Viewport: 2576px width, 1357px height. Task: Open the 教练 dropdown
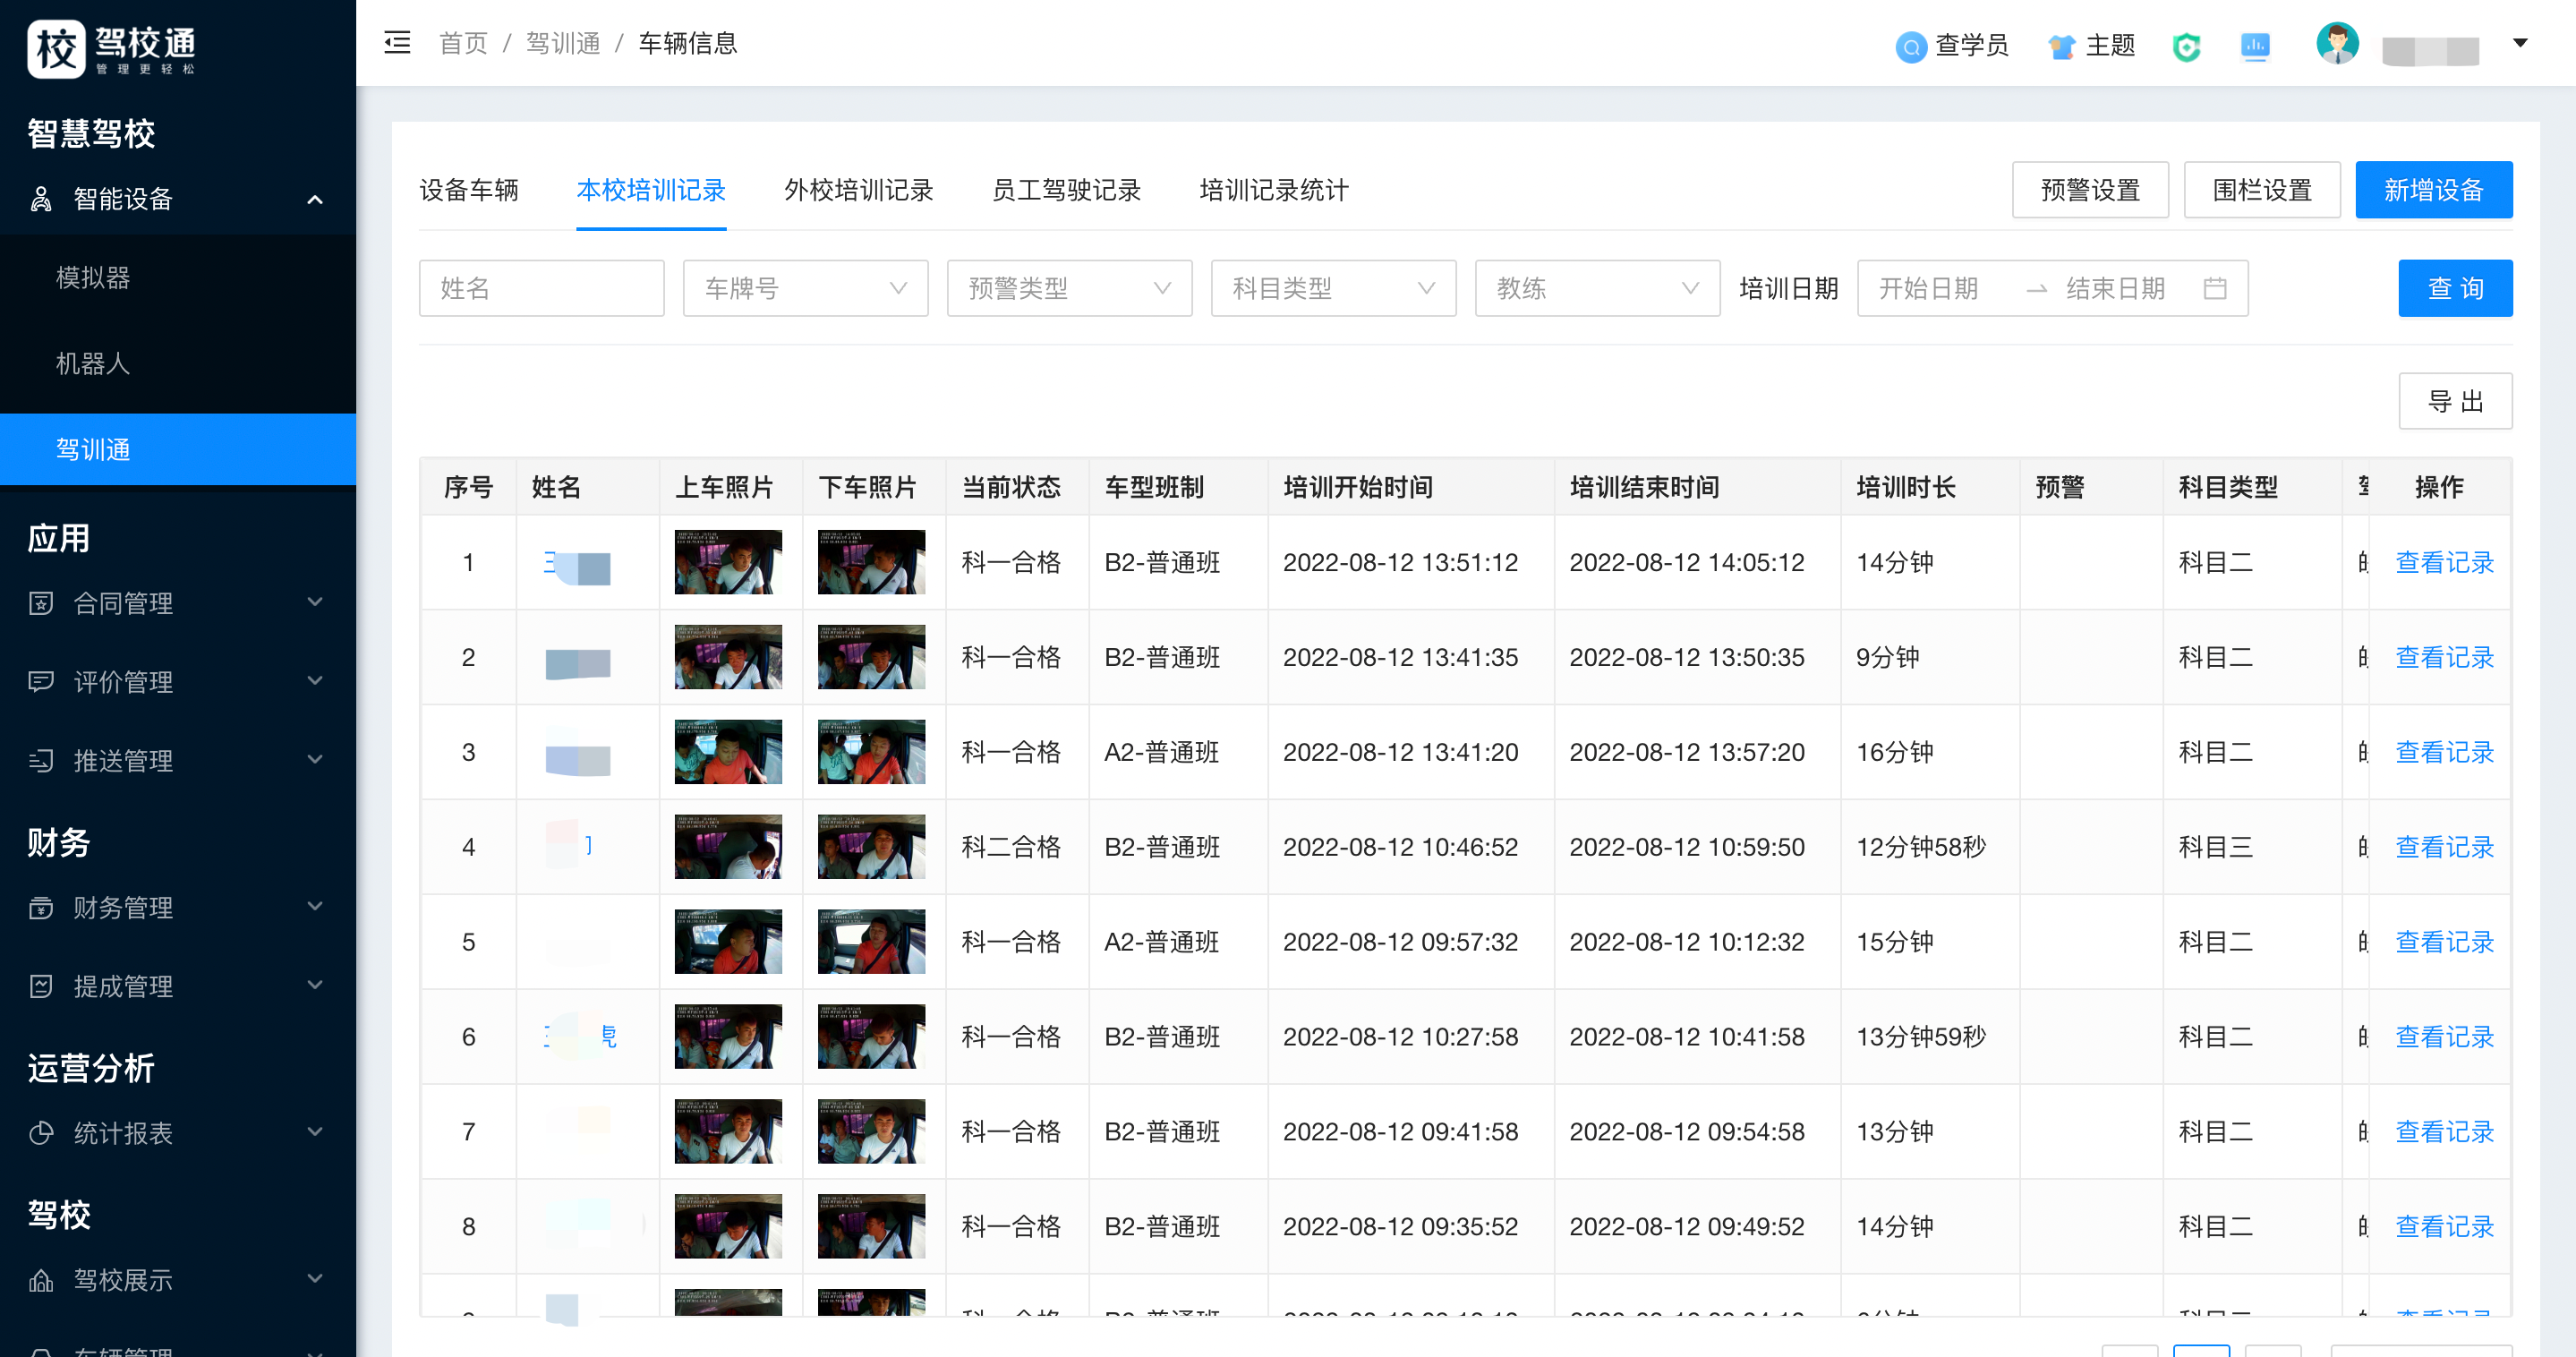pos(1597,288)
